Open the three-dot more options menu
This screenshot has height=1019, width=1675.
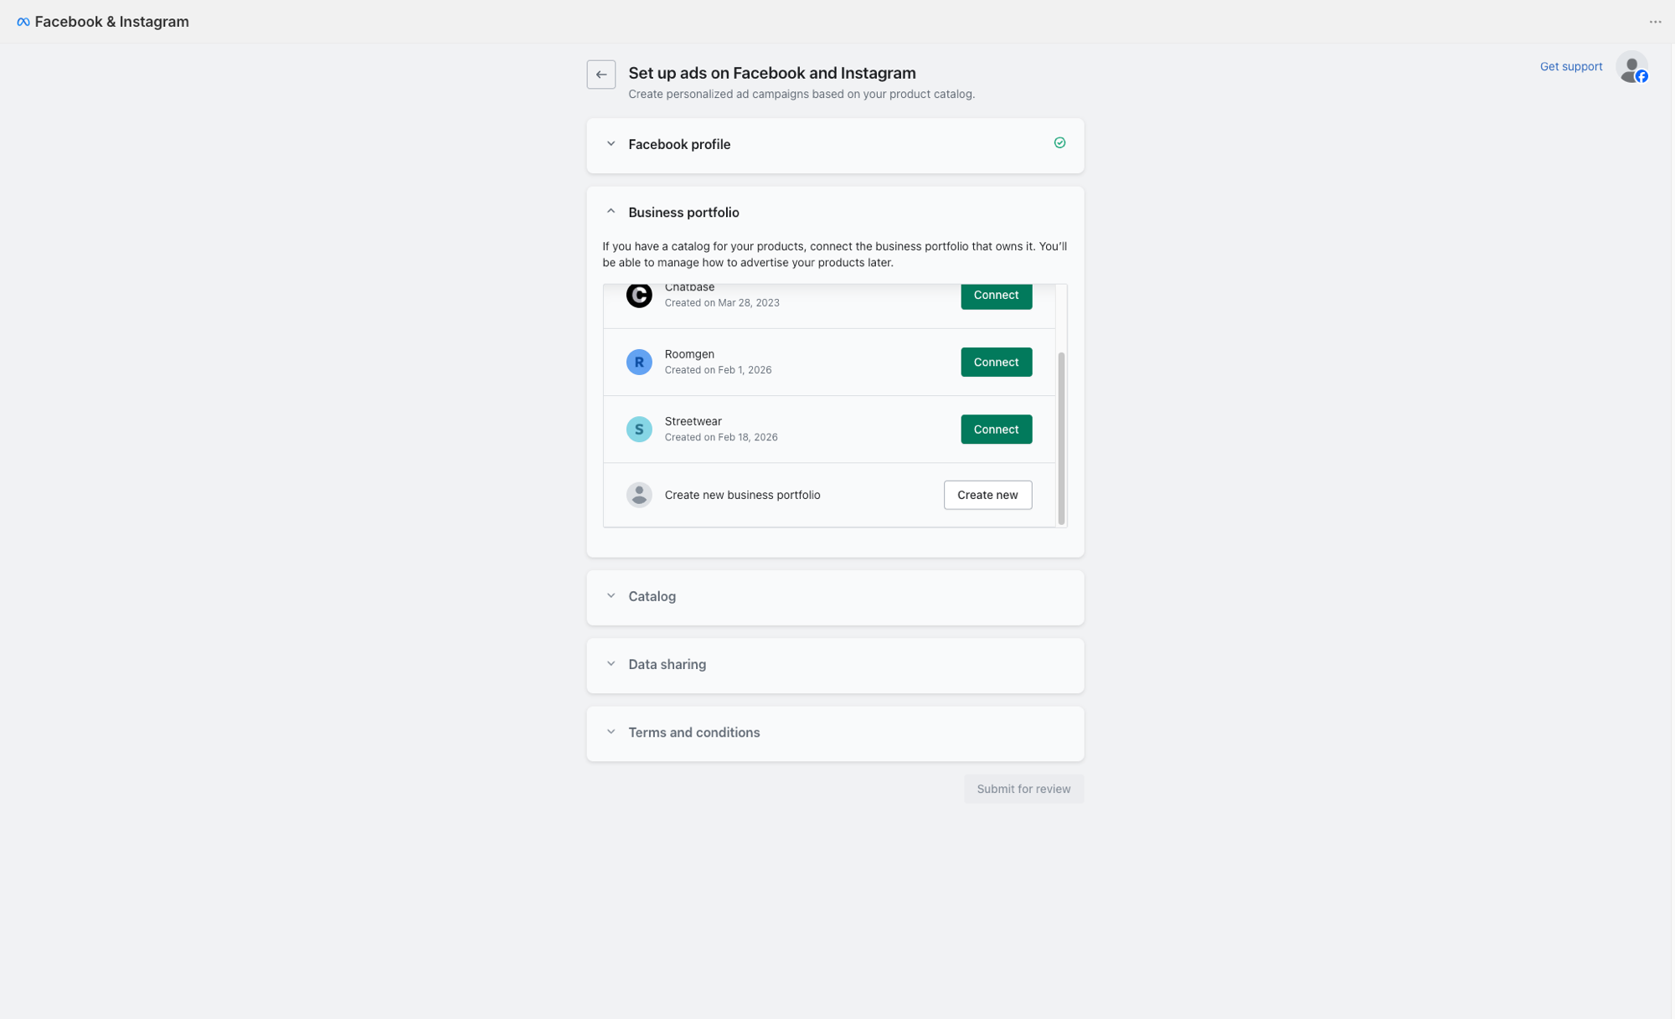click(1655, 22)
